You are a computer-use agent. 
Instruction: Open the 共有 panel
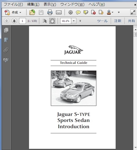coord(131,21)
